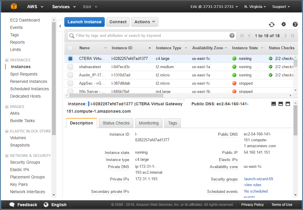
Task: Maximize the details pane with the third layout icon
Action: (288, 104)
